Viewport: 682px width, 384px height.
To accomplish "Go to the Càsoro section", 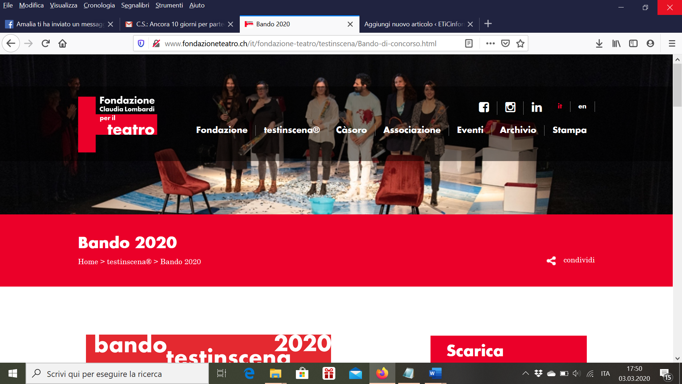I will [x=351, y=130].
